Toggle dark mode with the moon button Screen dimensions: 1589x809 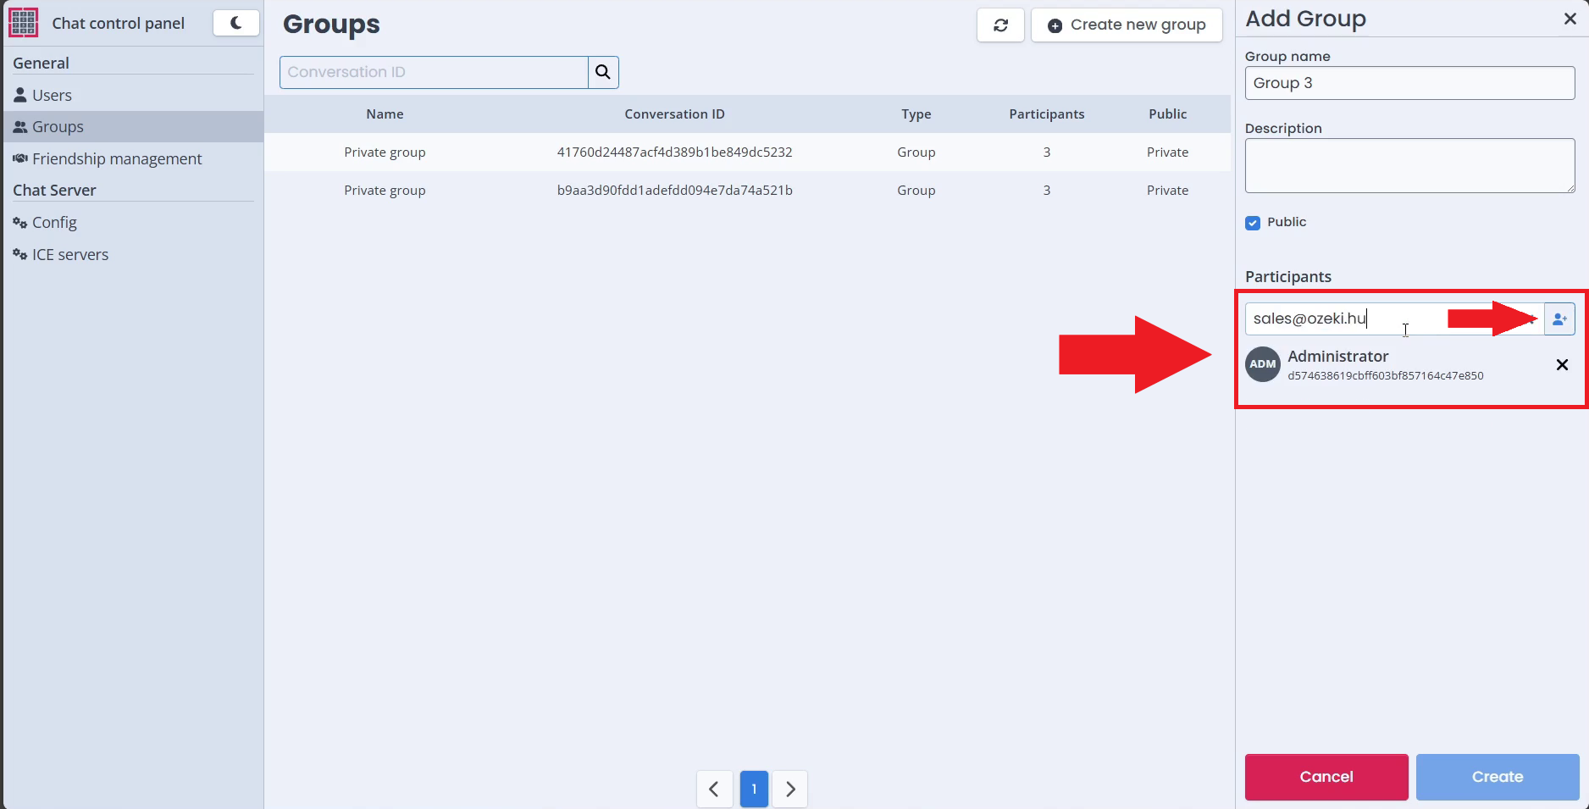(235, 23)
